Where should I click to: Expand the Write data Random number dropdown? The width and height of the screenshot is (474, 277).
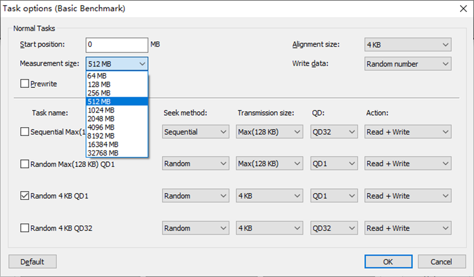408,64
